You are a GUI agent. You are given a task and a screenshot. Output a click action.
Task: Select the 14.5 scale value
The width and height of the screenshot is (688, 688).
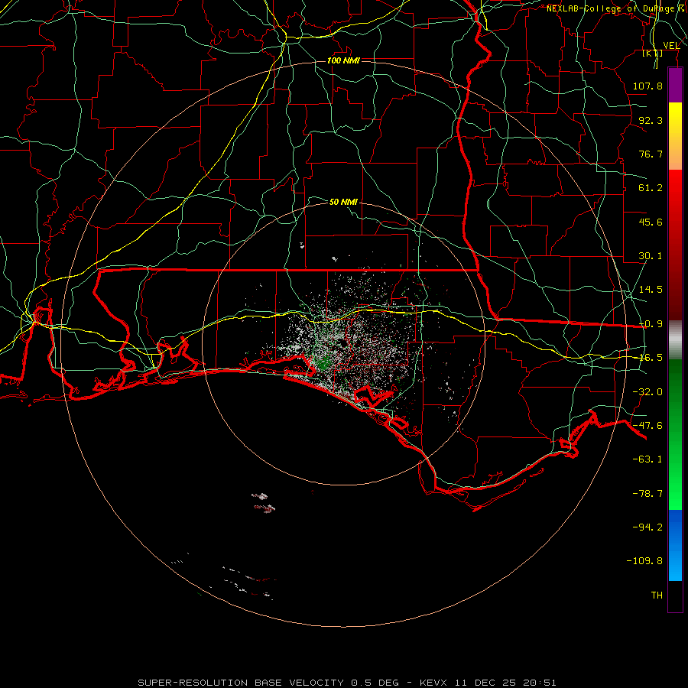(x=651, y=290)
